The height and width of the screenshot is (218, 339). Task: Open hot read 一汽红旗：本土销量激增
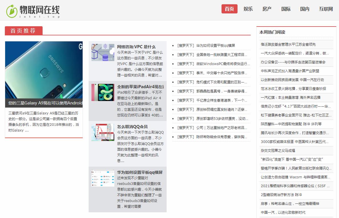[291, 98]
